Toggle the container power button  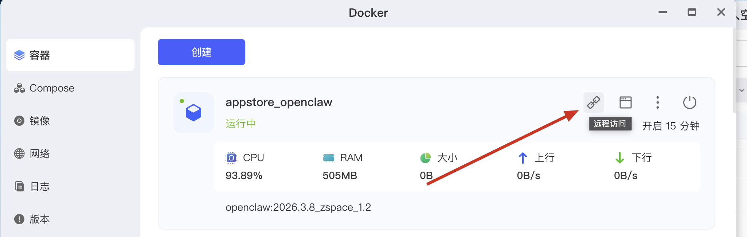coord(689,102)
